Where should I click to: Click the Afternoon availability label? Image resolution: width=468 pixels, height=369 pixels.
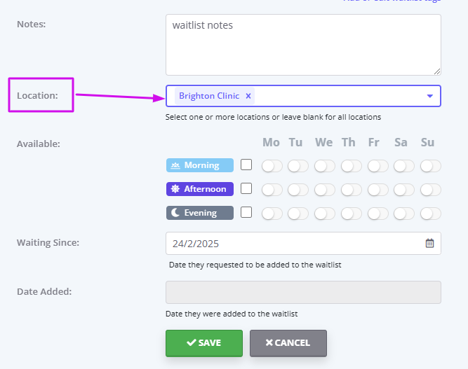pos(200,189)
